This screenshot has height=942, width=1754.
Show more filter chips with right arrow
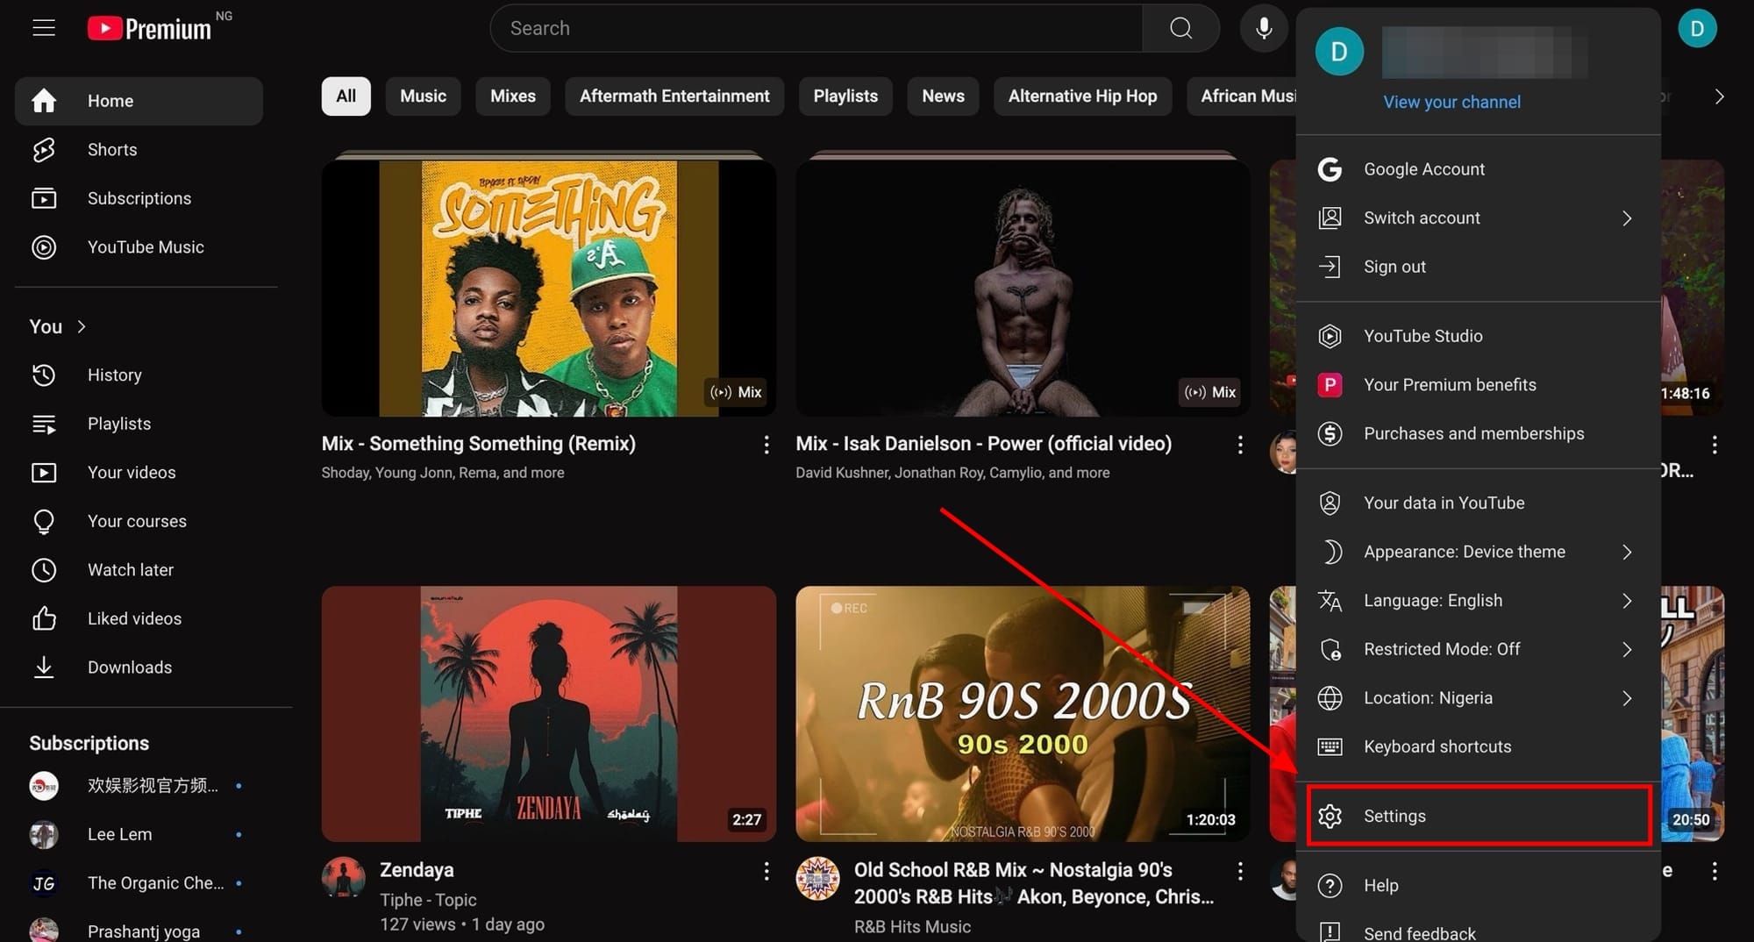1719,96
